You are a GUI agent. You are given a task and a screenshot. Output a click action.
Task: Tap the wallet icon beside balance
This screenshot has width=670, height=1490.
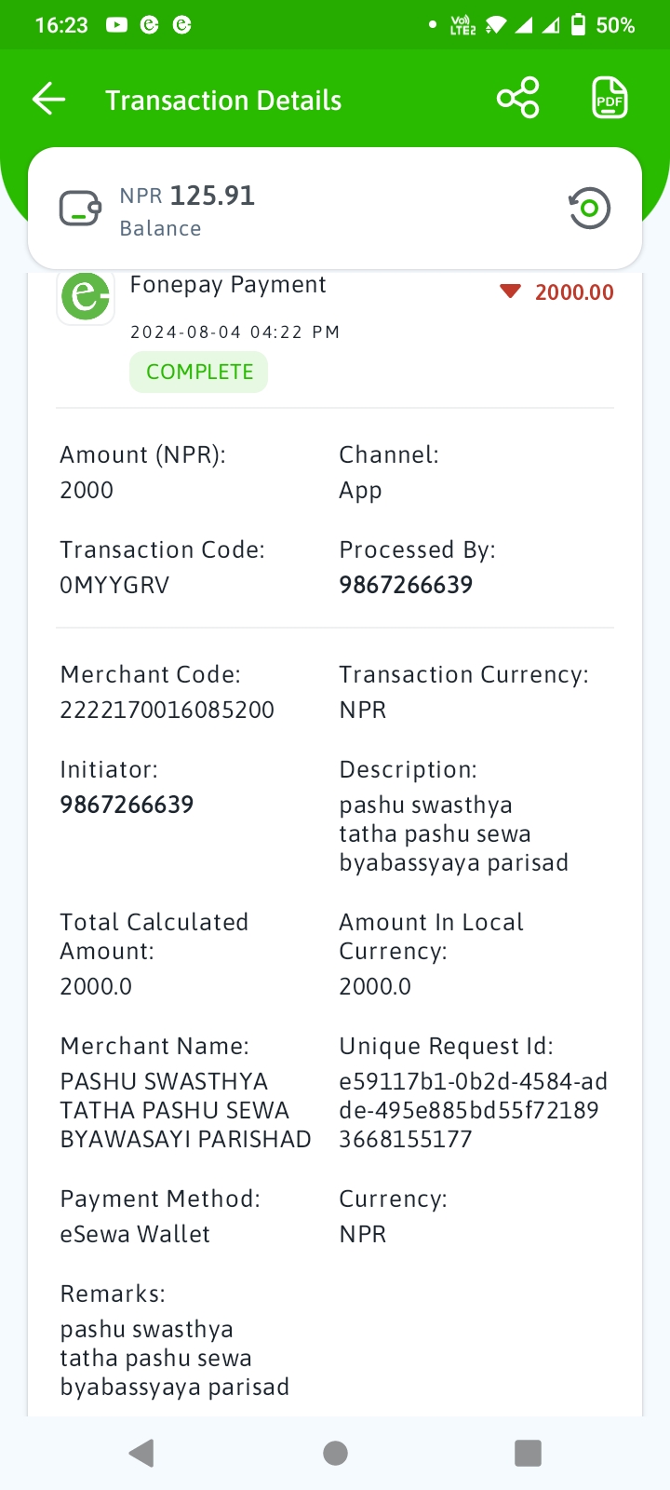(81, 209)
